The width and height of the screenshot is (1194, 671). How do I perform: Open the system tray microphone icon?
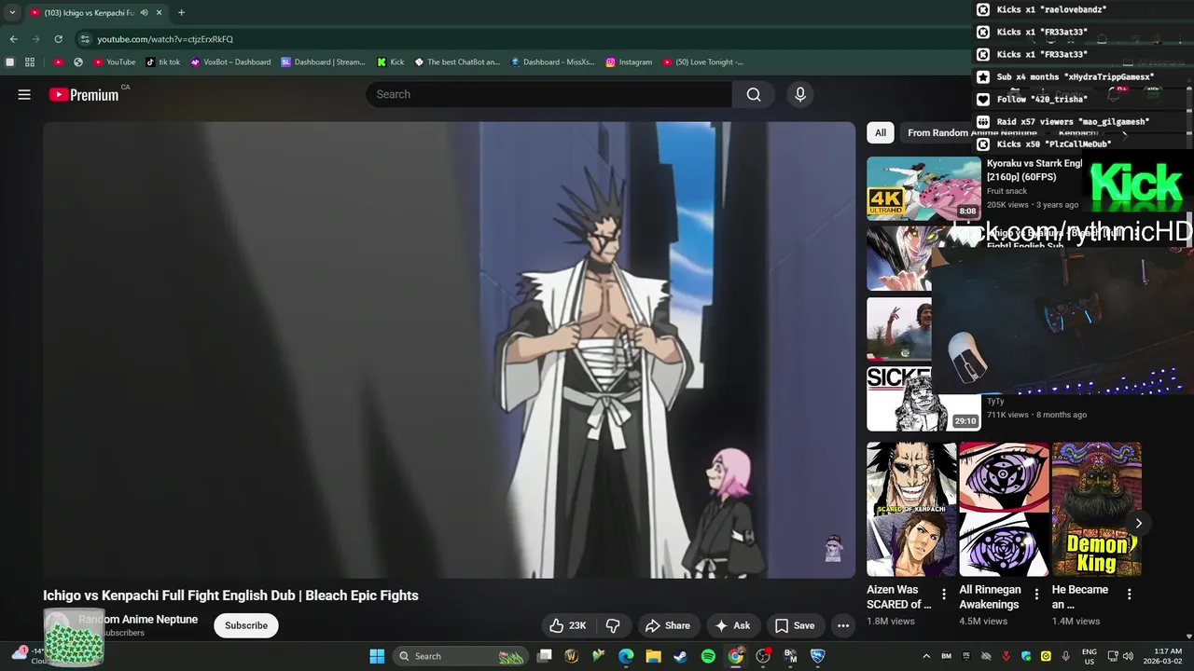pos(1066,656)
